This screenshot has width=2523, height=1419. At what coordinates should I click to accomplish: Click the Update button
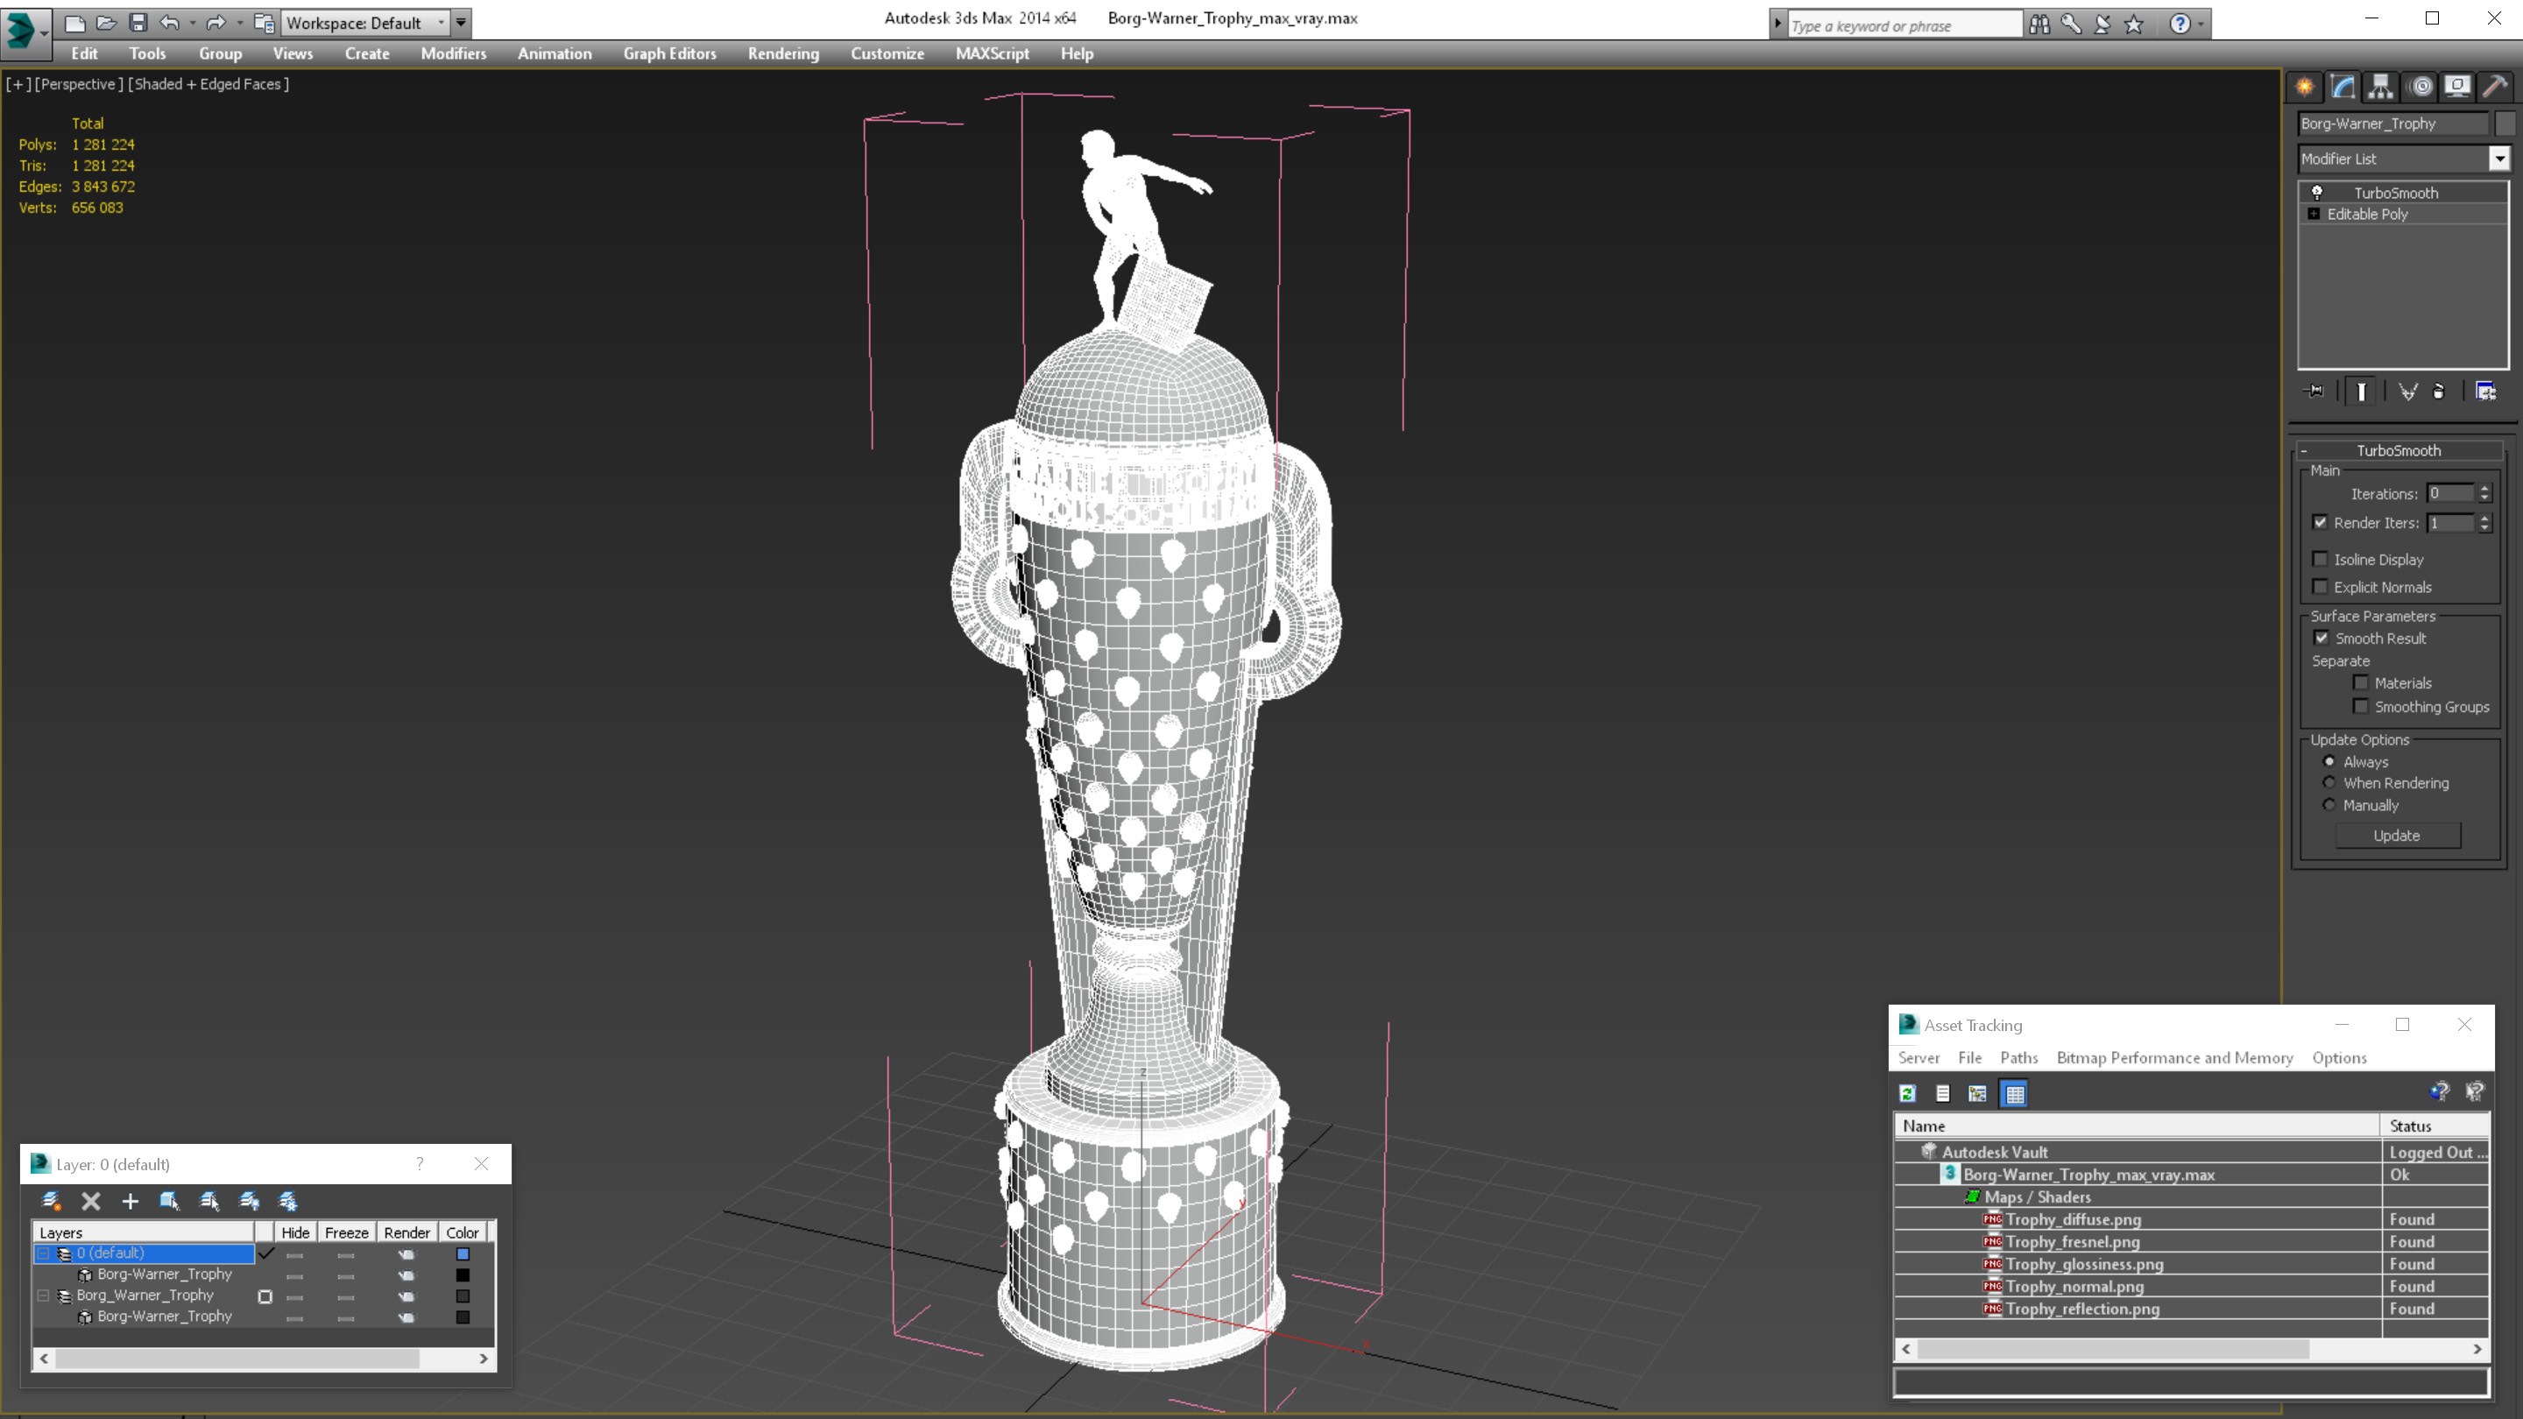(x=2398, y=836)
